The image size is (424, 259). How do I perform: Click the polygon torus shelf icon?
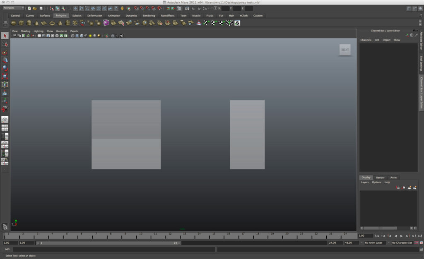[52, 23]
